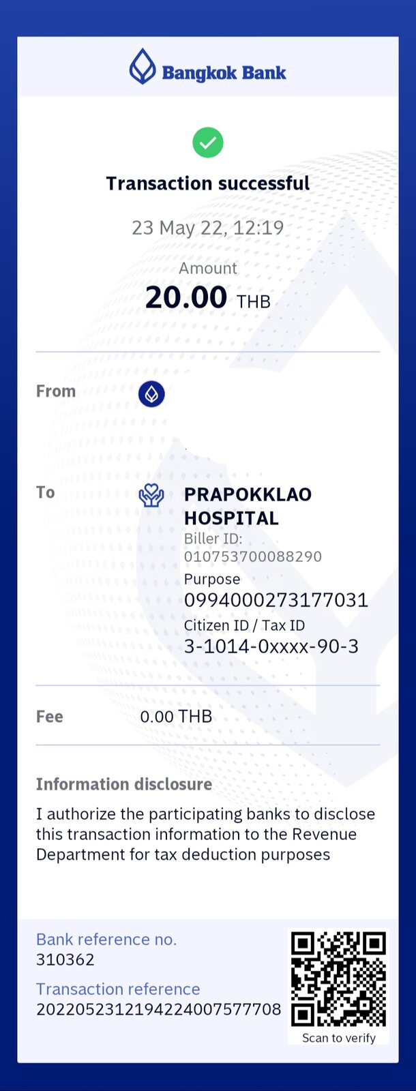Select the long transaction reference number
416x1091 pixels.
[159, 1010]
